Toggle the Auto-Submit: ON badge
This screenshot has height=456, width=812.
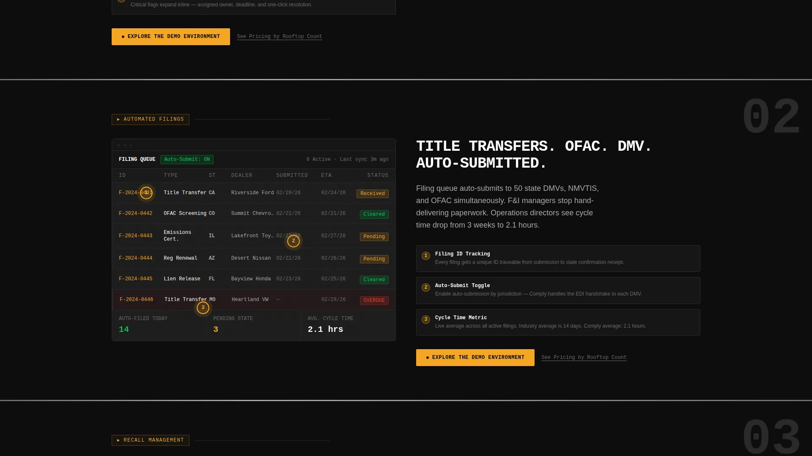[187, 160]
